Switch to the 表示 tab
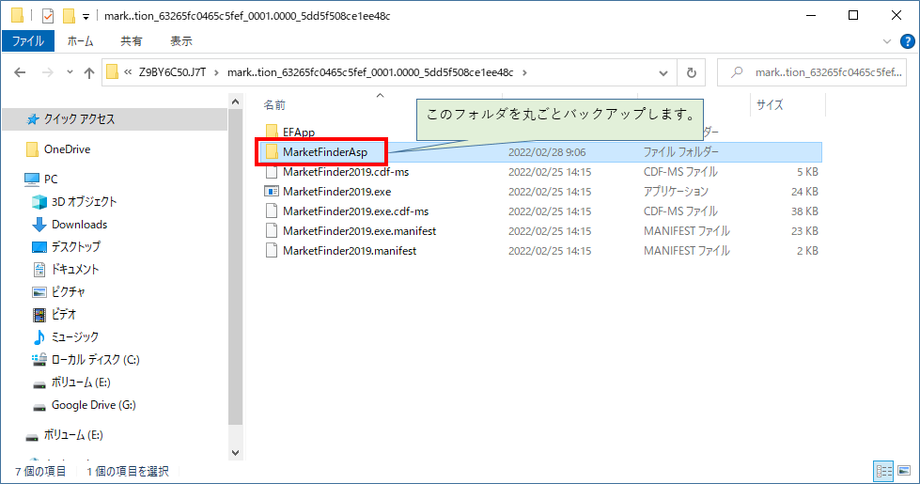This screenshot has width=920, height=484. pyautogui.click(x=180, y=41)
